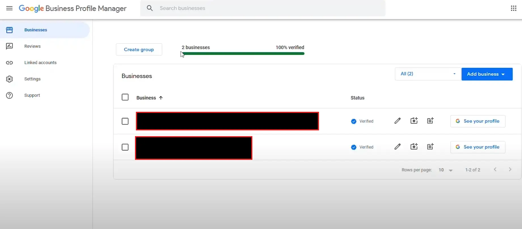522x229 pixels.
Task: Open the Rows per page dropdown
Action: pyautogui.click(x=445, y=170)
